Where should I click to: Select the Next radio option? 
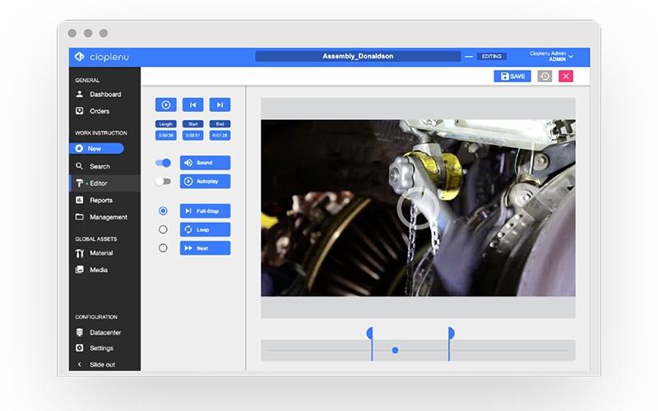(163, 248)
